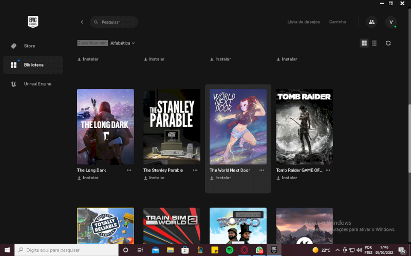This screenshot has width=411, height=256.
Task: Open the Mail app in taskbar
Action: pyautogui.click(x=156, y=250)
